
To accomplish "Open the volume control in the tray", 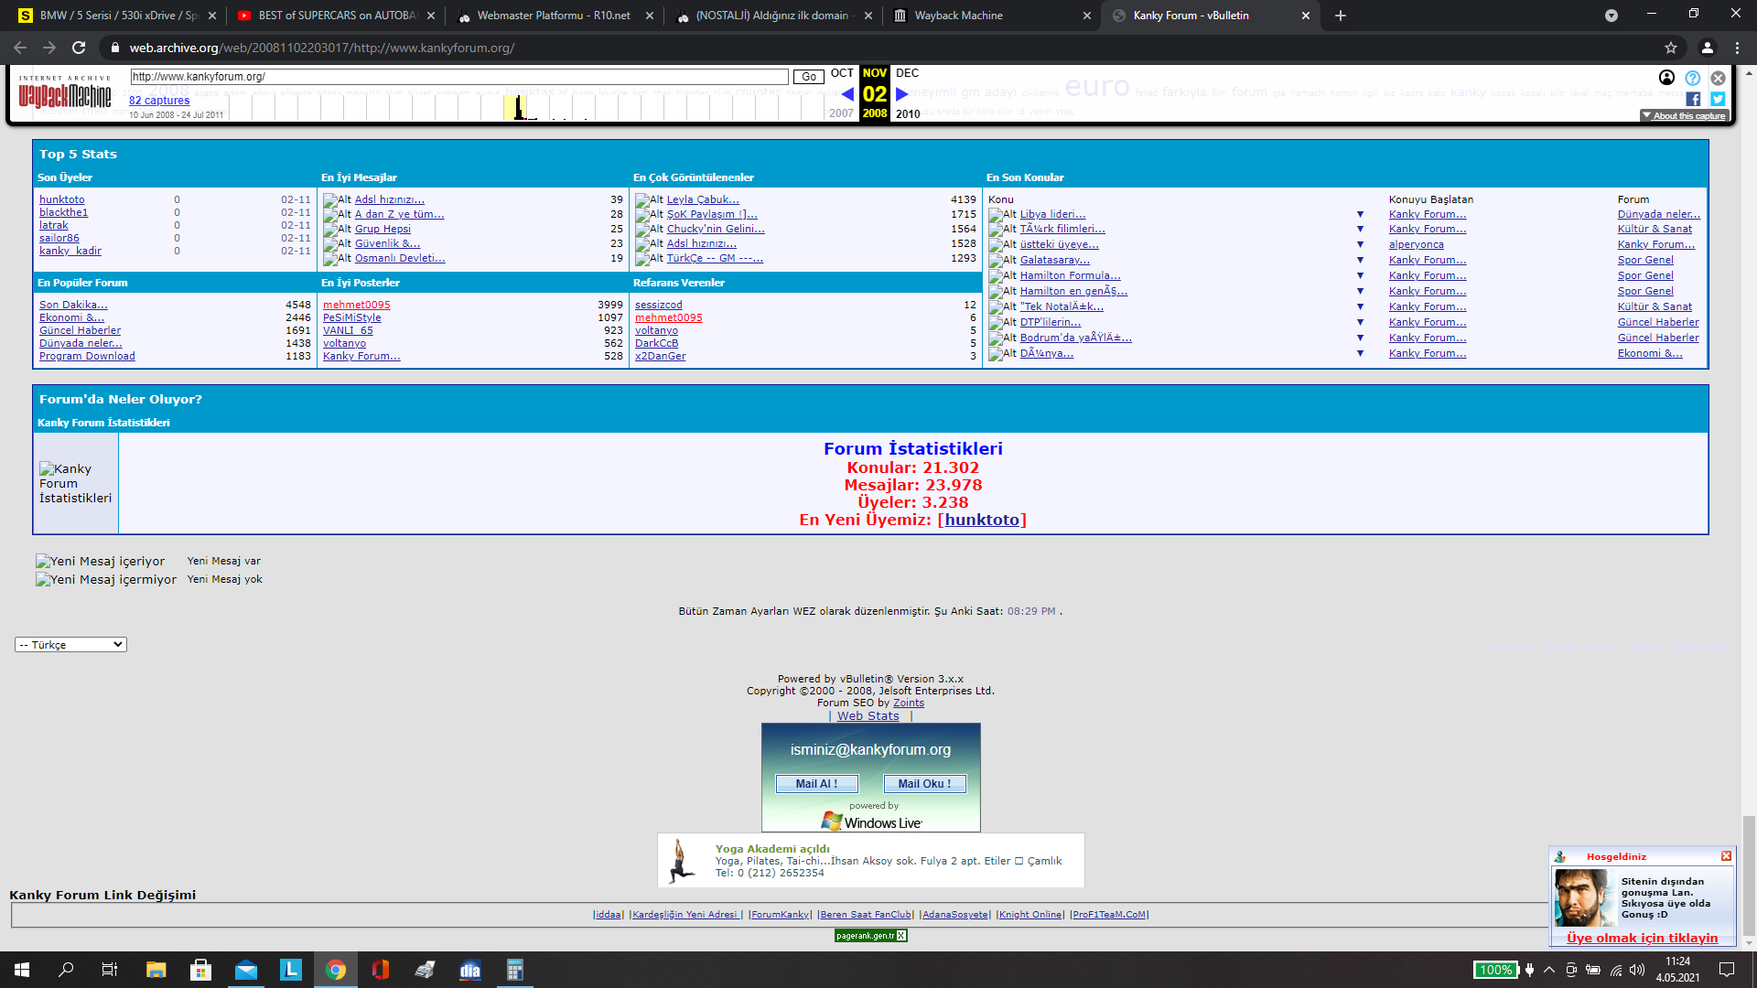I will [x=1637, y=970].
